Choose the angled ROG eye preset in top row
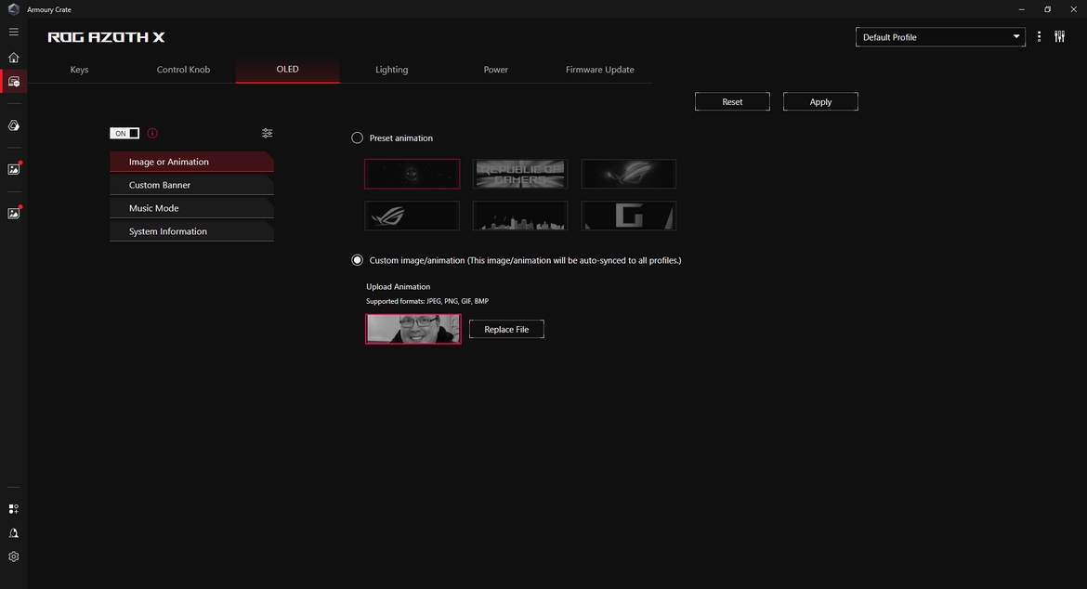 (x=629, y=174)
